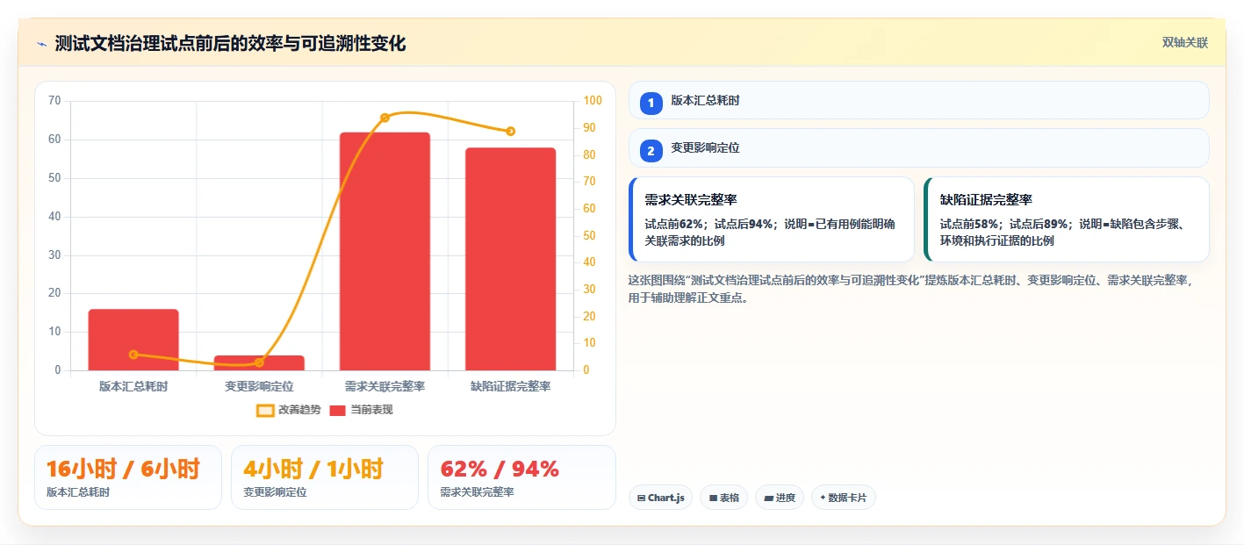Viewport: 1244px width, 545px height.
Task: Click the 版本汇总耗时 red bar
Action: 133,340
